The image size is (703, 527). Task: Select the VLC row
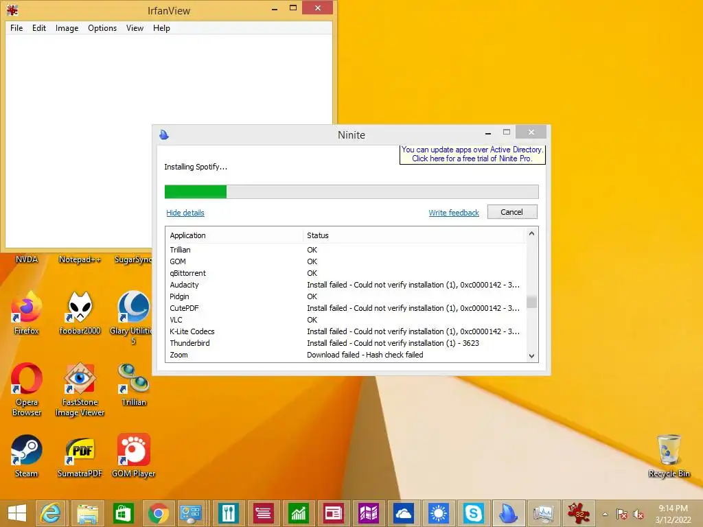tap(345, 320)
